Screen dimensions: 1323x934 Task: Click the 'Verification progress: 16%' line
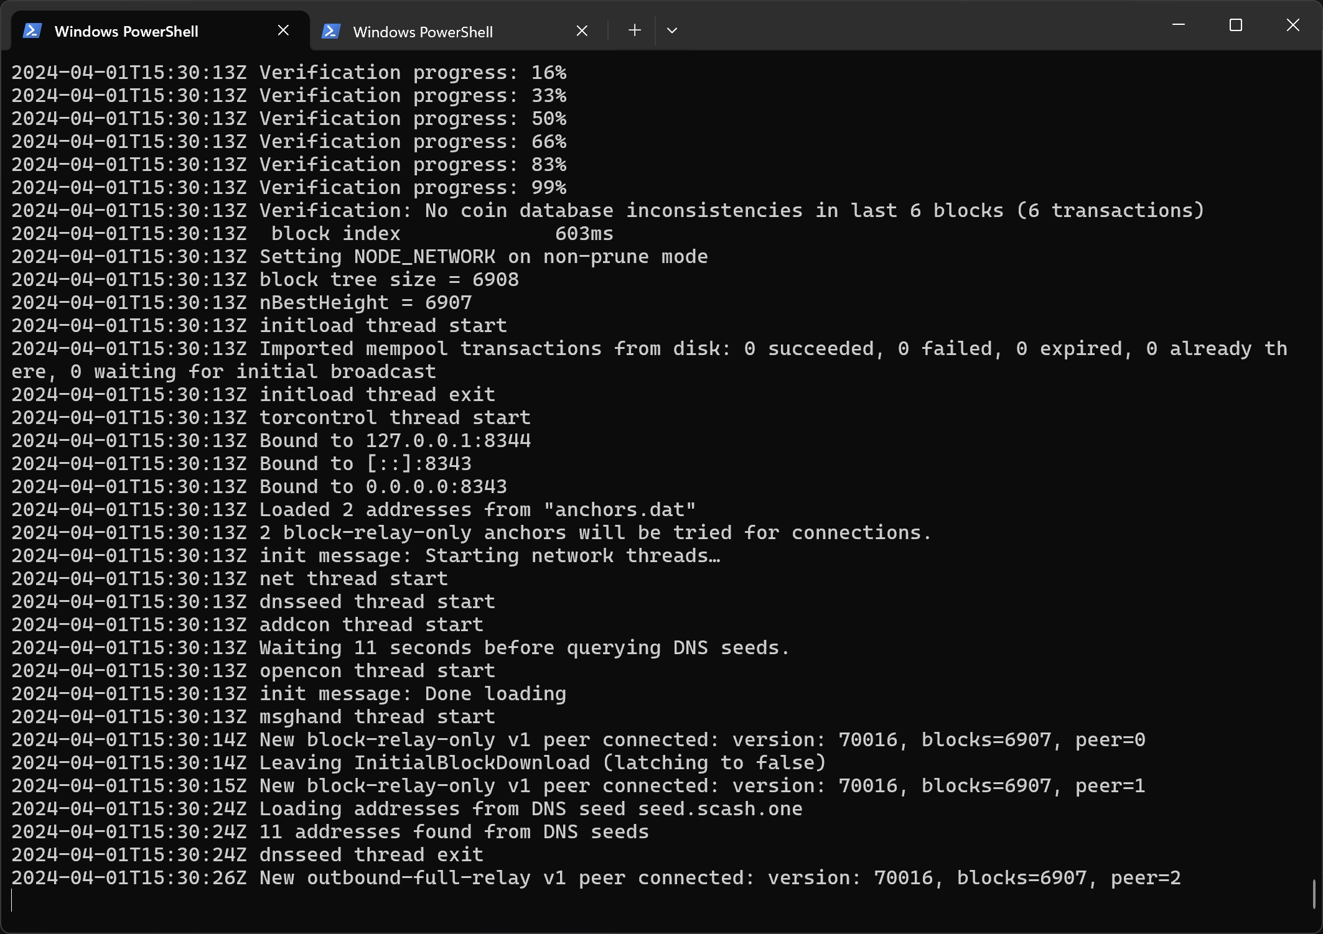[x=289, y=73]
